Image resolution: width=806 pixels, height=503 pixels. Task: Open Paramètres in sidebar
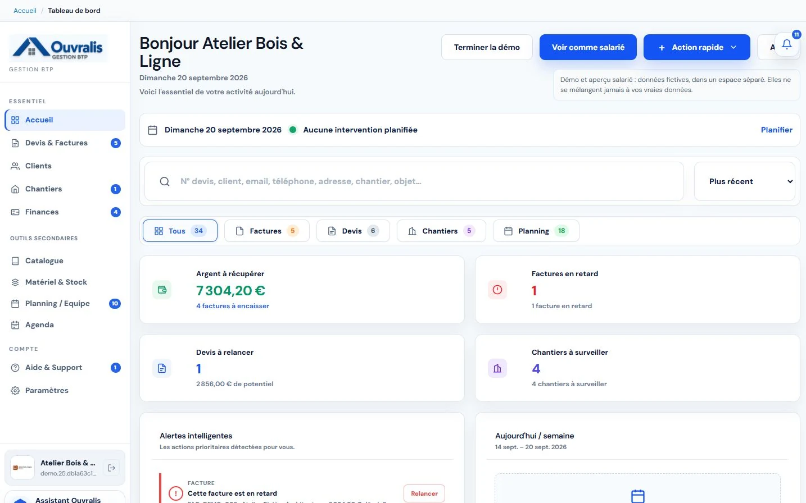click(65, 391)
